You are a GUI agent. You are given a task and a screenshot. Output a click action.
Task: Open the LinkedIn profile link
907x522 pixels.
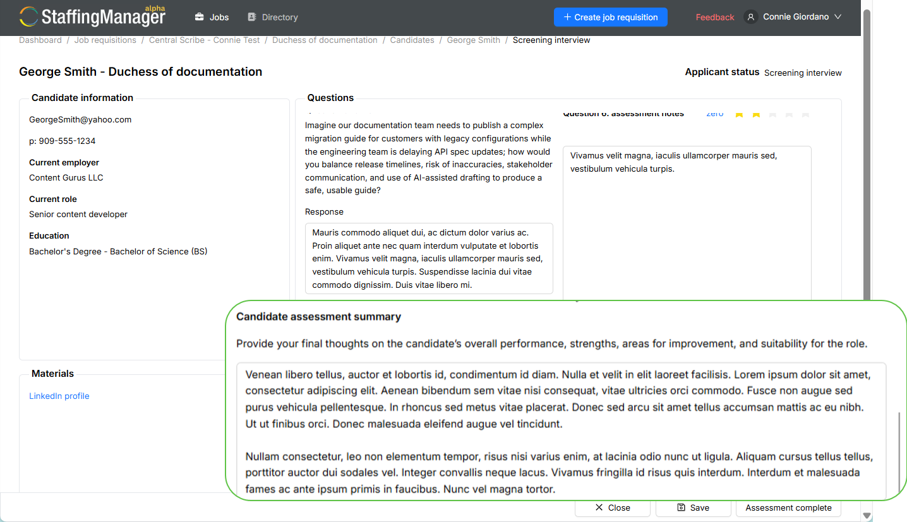pos(59,396)
